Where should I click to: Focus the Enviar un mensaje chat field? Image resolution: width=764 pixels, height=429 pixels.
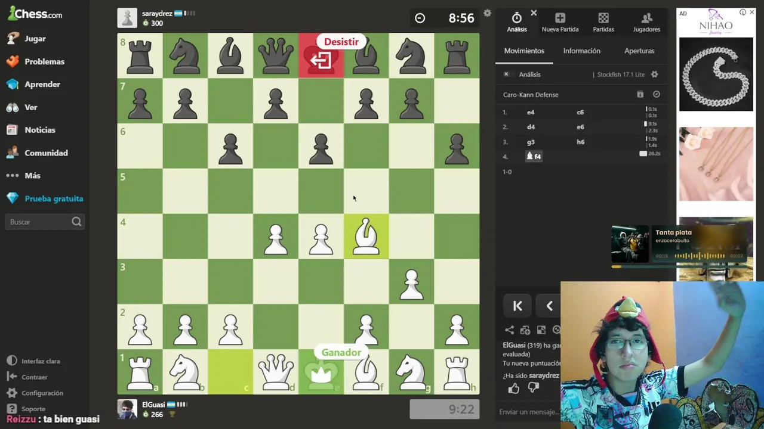[x=529, y=412]
